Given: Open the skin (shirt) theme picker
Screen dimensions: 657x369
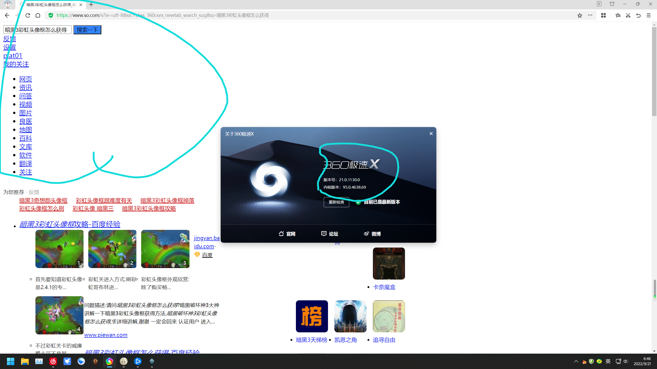Looking at the screenshot, I should (612, 4).
